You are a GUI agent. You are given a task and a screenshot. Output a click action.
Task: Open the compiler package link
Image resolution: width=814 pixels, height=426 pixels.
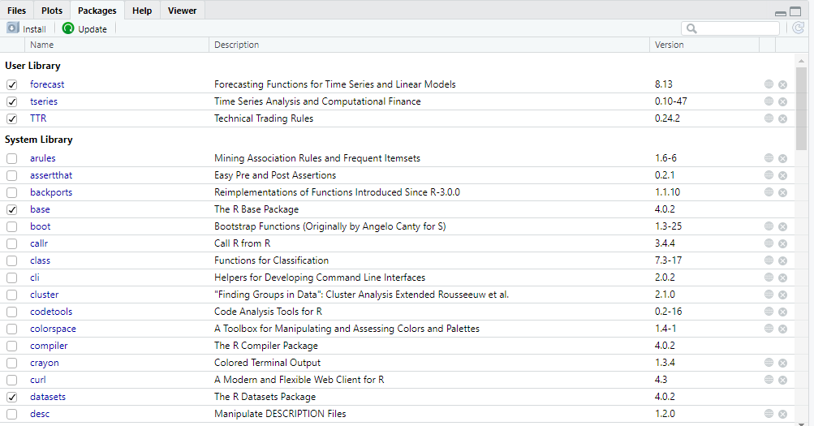[x=49, y=346]
